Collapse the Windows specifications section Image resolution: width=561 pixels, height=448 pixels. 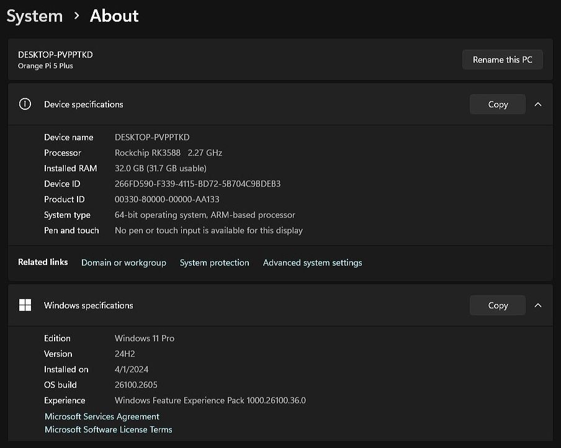pyautogui.click(x=537, y=305)
